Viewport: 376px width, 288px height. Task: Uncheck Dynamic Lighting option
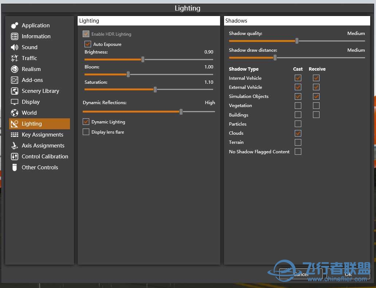coord(86,122)
